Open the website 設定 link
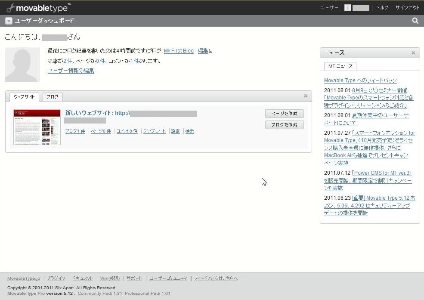The width and height of the screenshot is (424, 300). pos(175,131)
